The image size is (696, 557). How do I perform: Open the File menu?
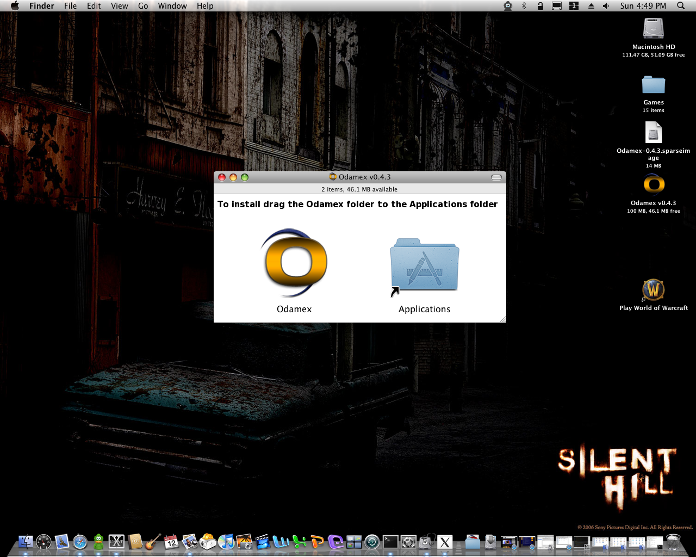pyautogui.click(x=70, y=6)
